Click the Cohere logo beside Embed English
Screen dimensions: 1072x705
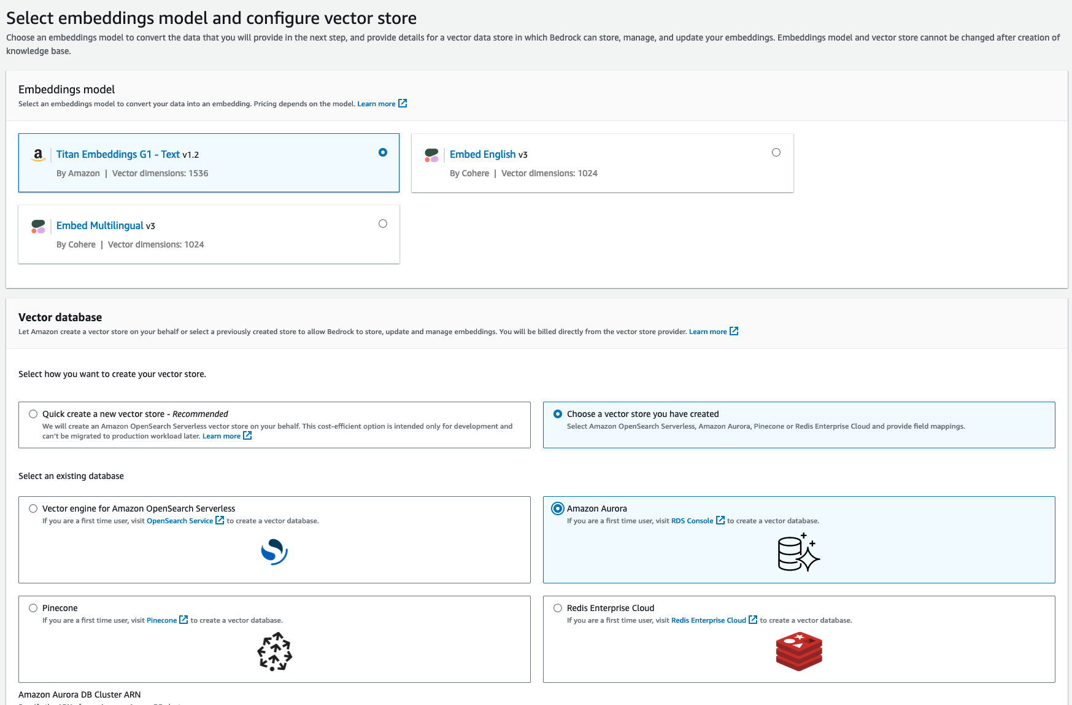point(431,155)
